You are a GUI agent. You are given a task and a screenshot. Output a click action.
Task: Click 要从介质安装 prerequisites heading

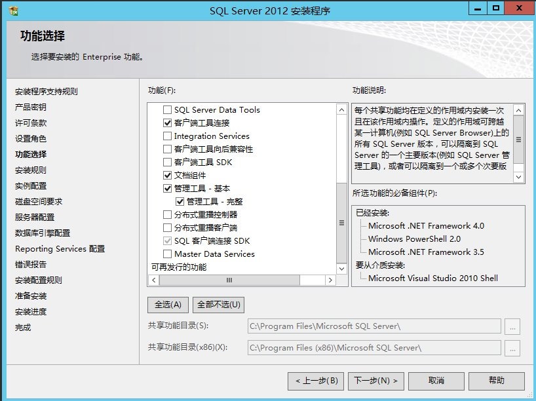pyautogui.click(x=380, y=265)
